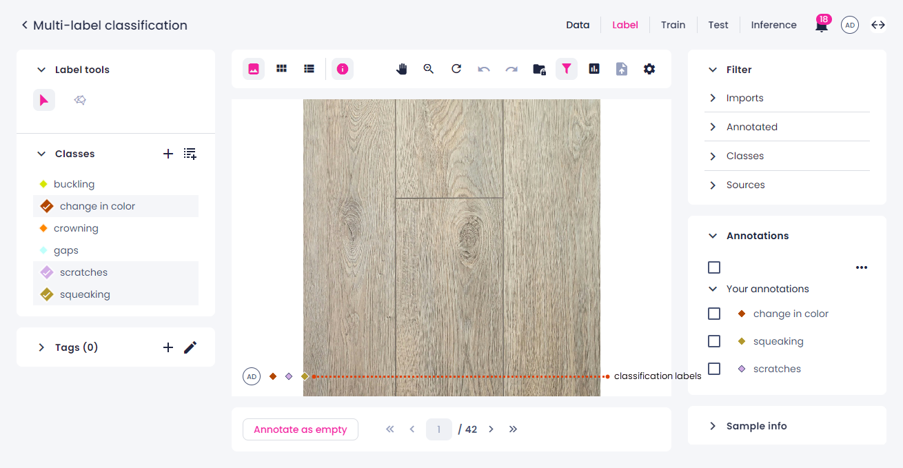Select the eraser label tool
The height and width of the screenshot is (468, 903).
80,100
